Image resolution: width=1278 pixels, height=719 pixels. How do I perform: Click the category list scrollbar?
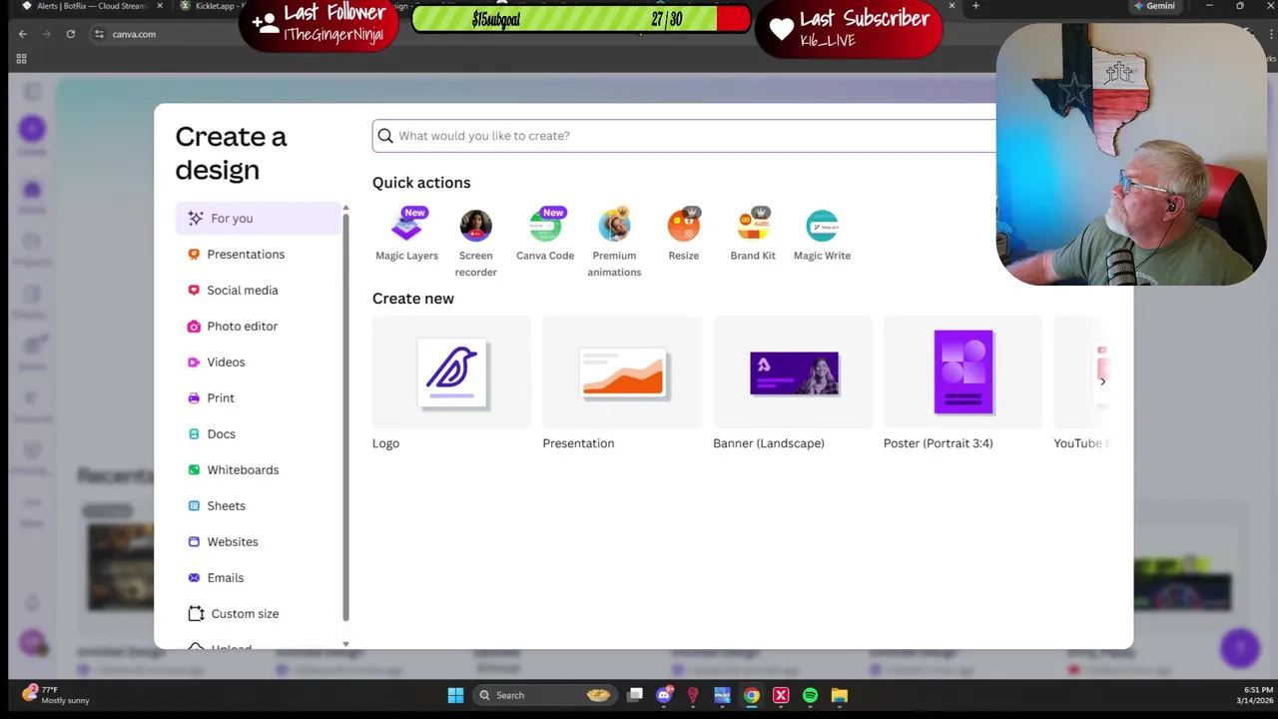(x=345, y=416)
